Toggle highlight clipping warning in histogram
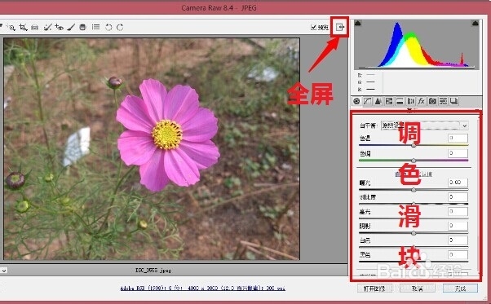This screenshot has height=304, width=491. (475, 23)
